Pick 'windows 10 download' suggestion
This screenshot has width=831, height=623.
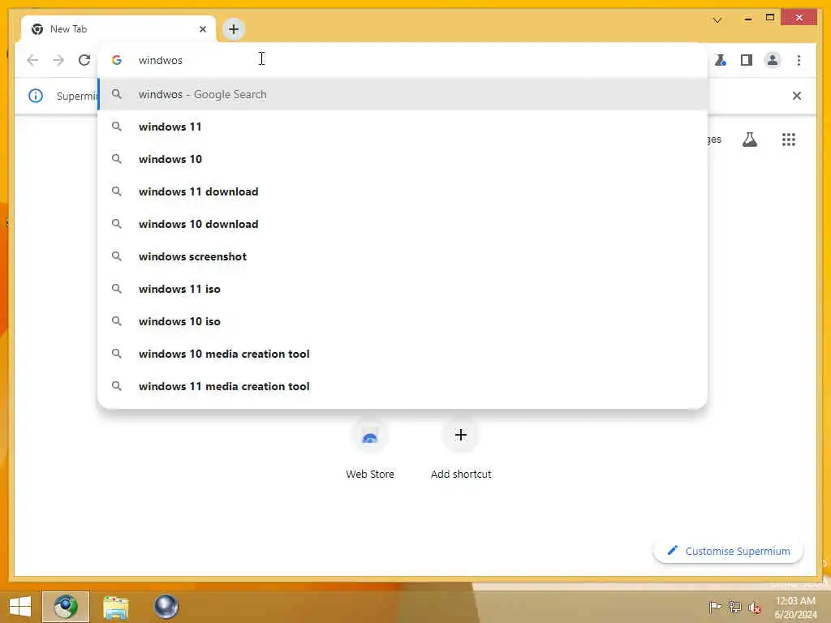(403, 224)
